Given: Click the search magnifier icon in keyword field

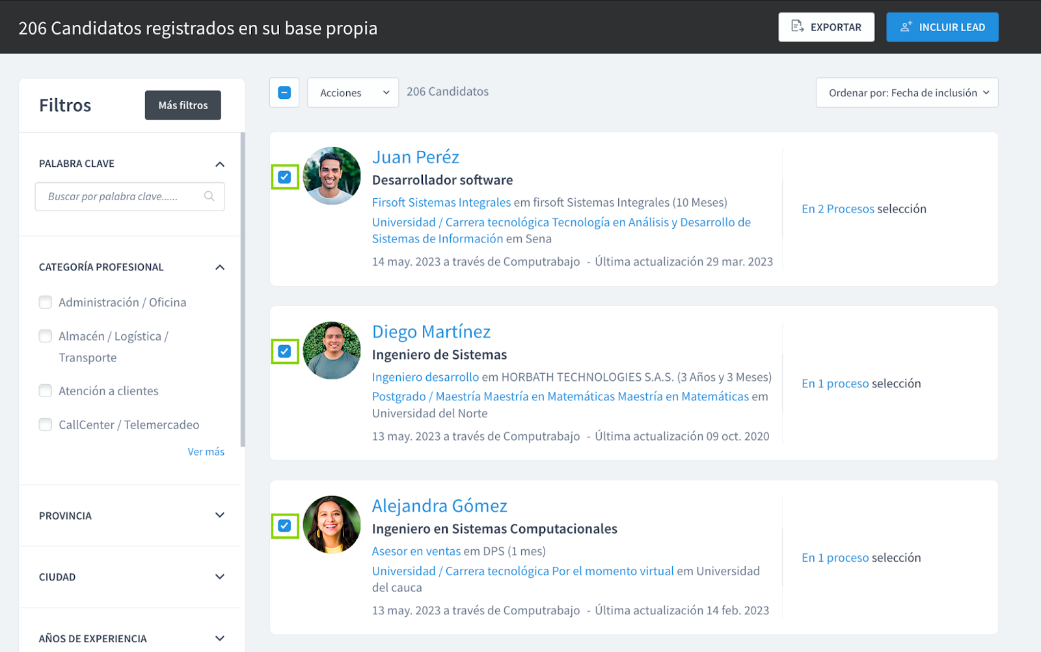Looking at the screenshot, I should 209,196.
